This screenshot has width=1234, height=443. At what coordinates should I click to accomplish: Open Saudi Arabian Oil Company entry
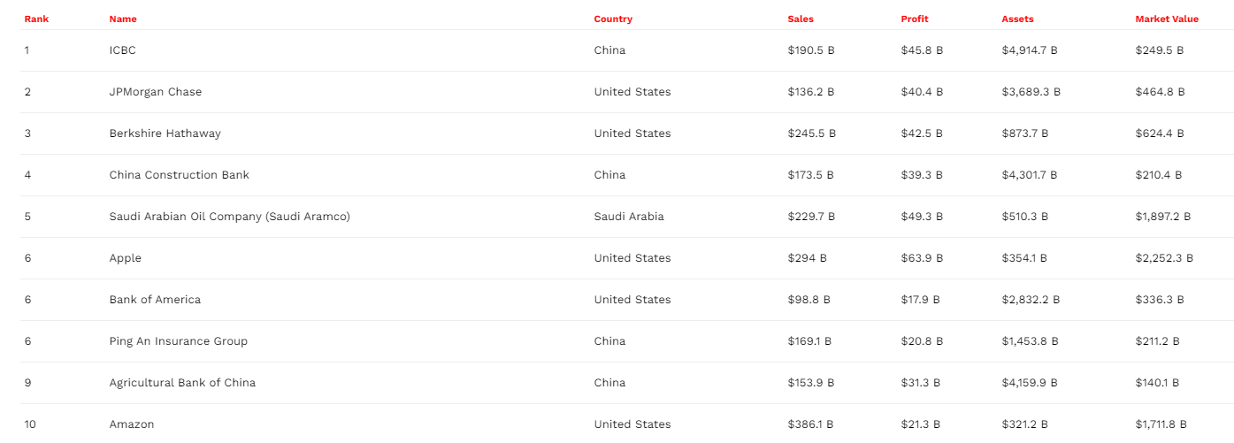tap(230, 217)
